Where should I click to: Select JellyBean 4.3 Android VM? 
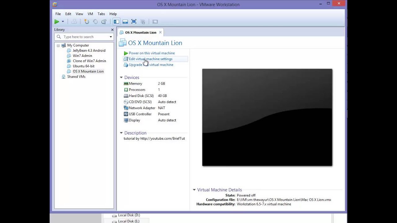(x=89, y=50)
